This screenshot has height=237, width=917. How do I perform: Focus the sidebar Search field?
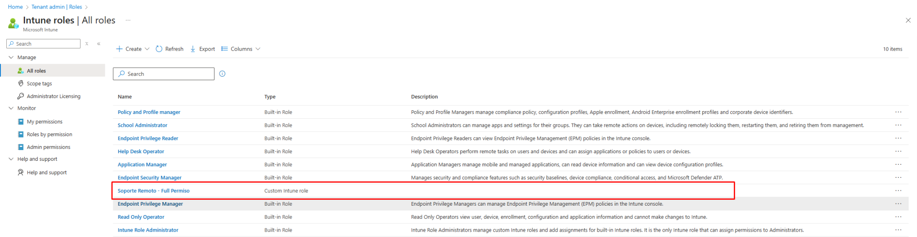point(43,43)
